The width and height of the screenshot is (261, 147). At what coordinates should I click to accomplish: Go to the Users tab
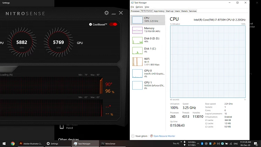(177, 11)
